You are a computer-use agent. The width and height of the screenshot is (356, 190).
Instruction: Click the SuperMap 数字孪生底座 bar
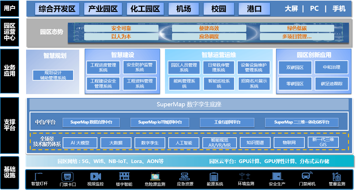point(189,104)
